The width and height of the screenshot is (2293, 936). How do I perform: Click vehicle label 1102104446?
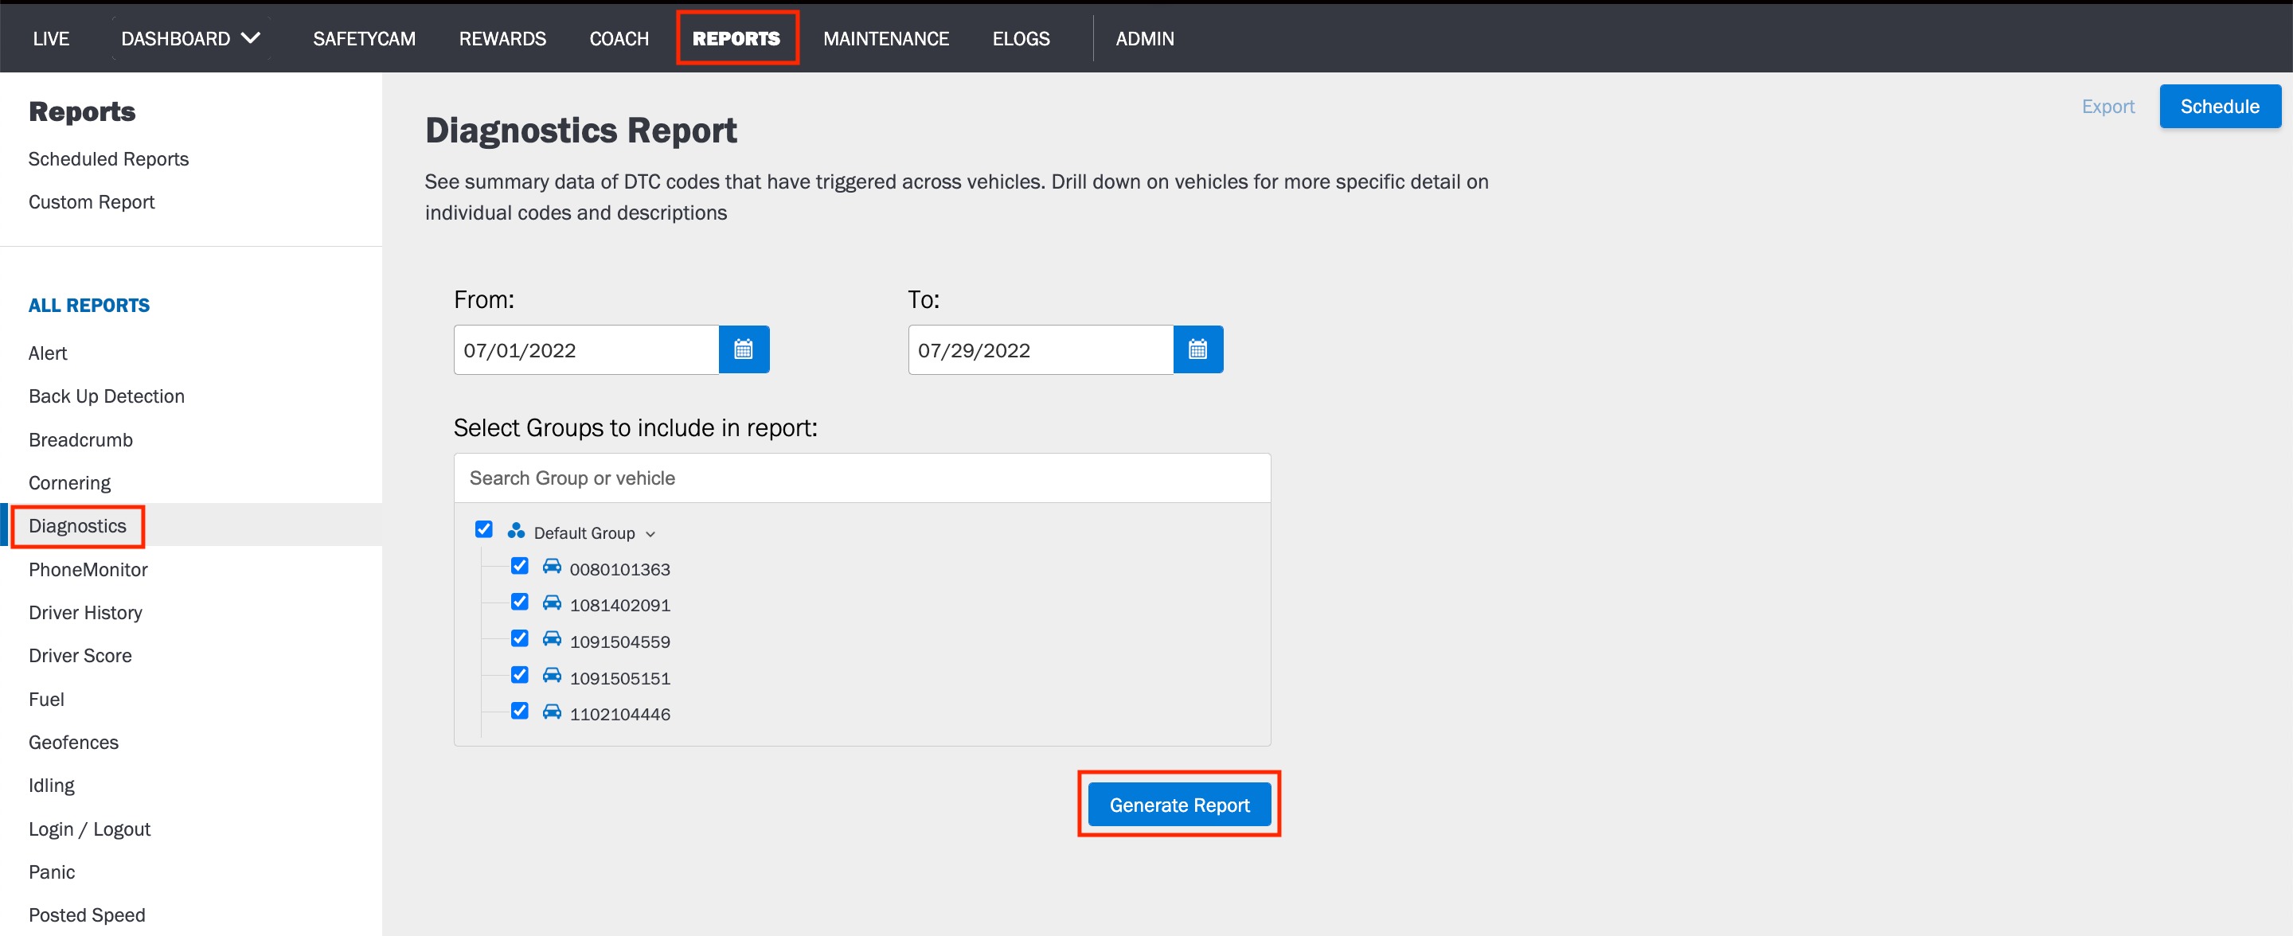point(619,715)
